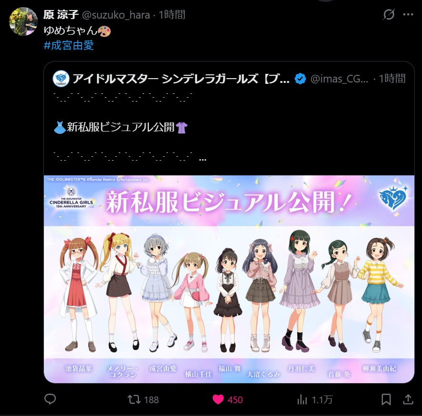Click the Grok slashed-circle icon

[389, 14]
